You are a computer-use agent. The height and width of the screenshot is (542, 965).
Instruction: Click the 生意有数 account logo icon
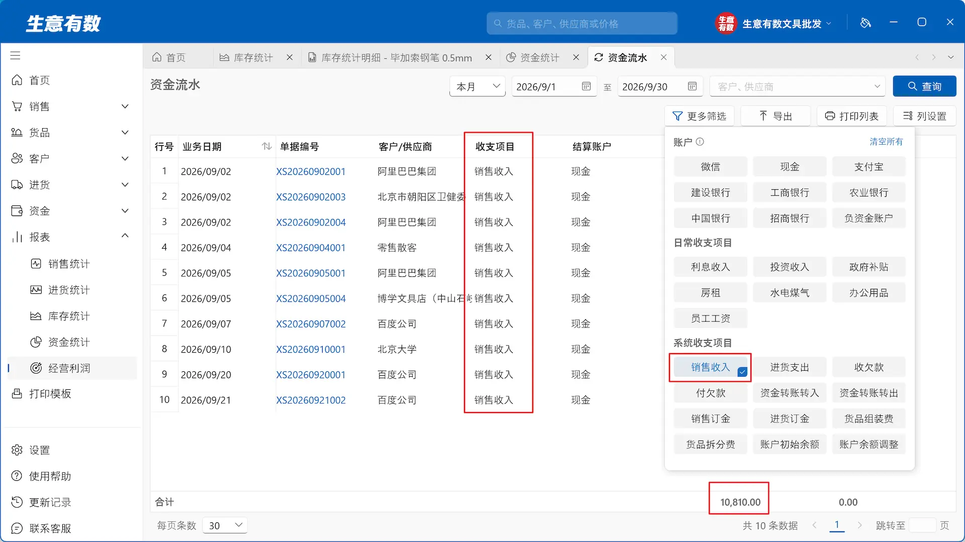[725, 23]
